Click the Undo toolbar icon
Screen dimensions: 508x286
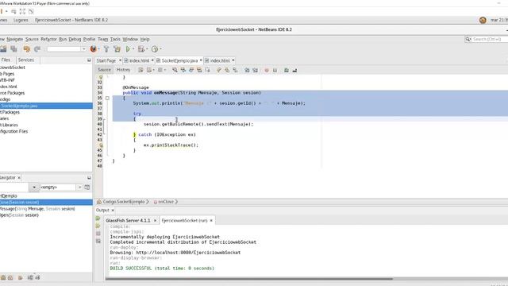point(26,49)
